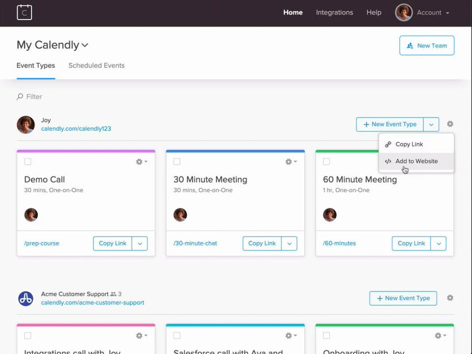Screen dimensions: 472x354
Task: Open the /prep-course link
Action: click(41, 244)
